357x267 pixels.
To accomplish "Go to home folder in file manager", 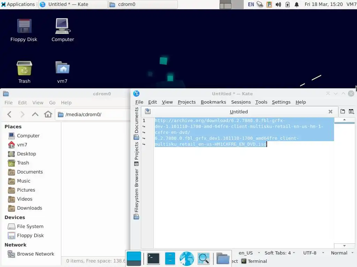I will [48, 114].
